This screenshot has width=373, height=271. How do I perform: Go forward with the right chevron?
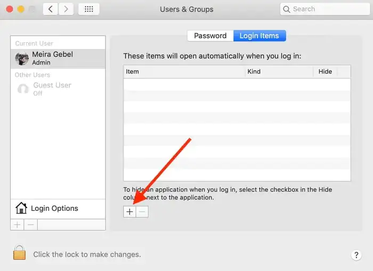coord(66,9)
